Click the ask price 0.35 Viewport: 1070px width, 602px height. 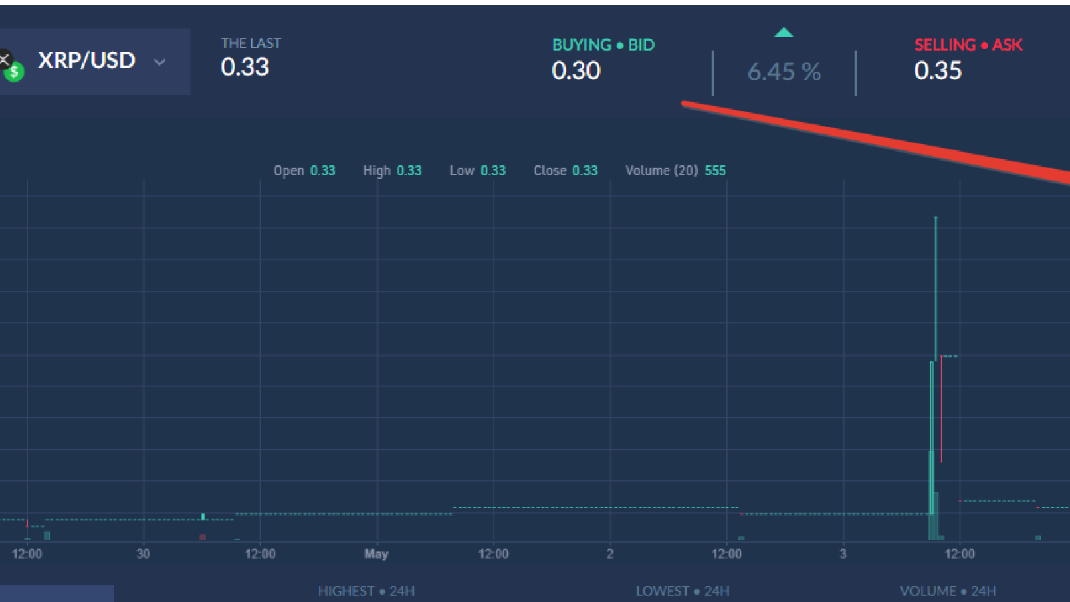tap(938, 70)
